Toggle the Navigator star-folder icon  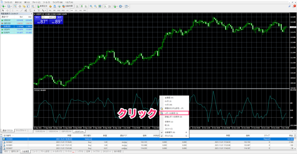24,6
